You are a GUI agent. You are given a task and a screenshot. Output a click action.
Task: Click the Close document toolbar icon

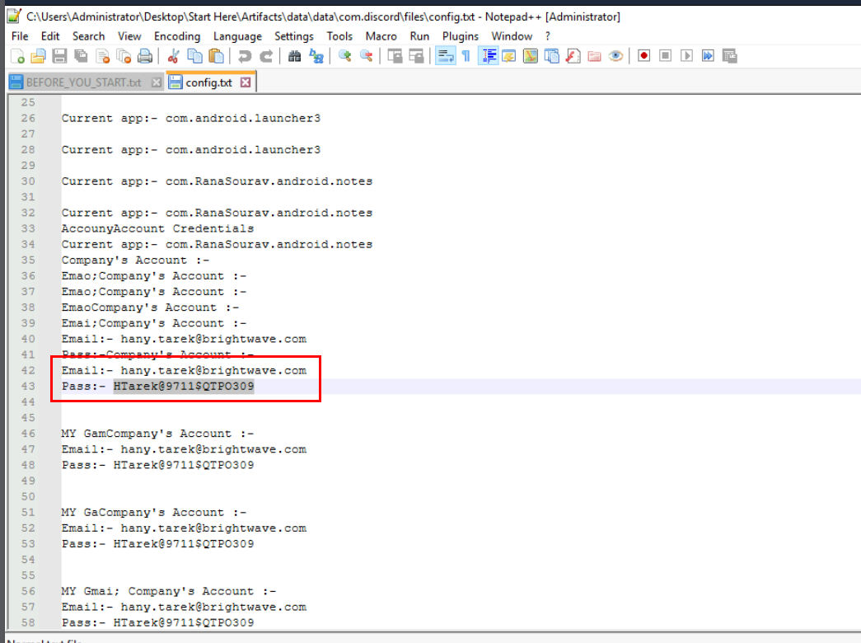click(103, 56)
